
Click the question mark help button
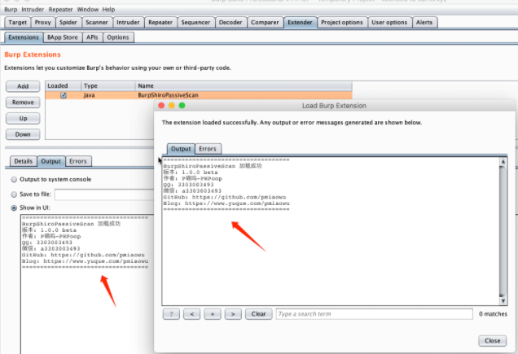(171, 314)
